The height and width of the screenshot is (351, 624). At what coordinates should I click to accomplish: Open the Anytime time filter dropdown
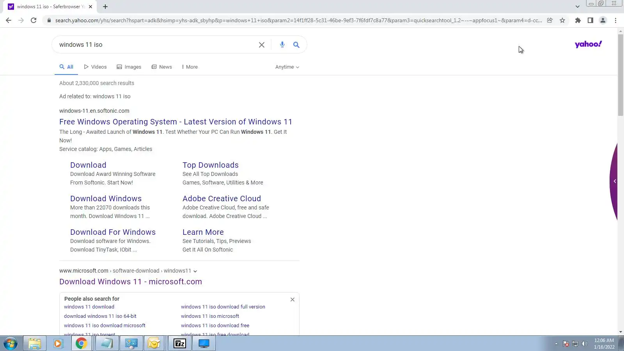pos(287,67)
